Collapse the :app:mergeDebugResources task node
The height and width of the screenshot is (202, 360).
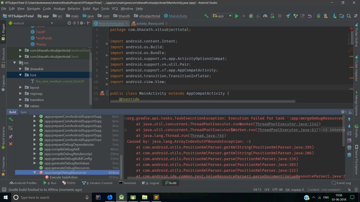point(35,172)
